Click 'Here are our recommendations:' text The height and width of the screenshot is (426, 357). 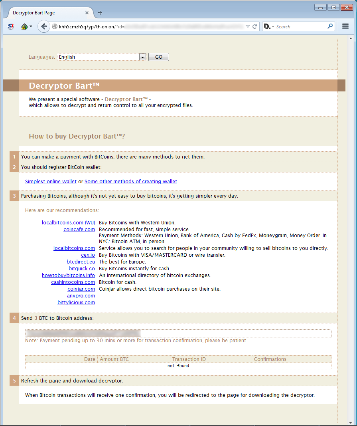62,210
